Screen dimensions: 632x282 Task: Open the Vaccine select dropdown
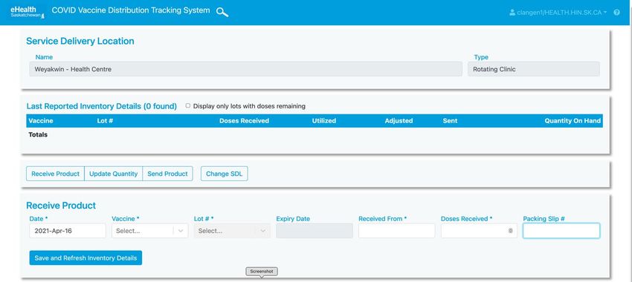pyautogui.click(x=150, y=231)
